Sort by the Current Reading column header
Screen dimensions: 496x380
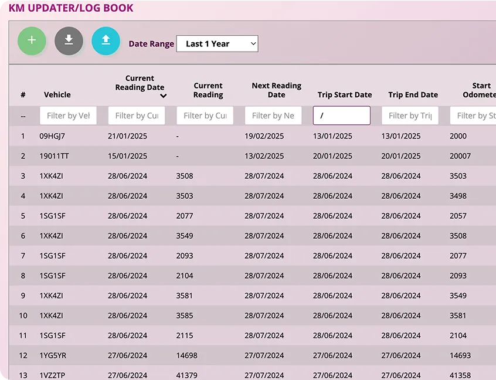208,90
